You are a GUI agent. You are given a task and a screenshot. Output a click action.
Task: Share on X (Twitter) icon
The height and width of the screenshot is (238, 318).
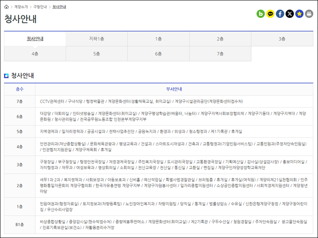(x=290, y=14)
